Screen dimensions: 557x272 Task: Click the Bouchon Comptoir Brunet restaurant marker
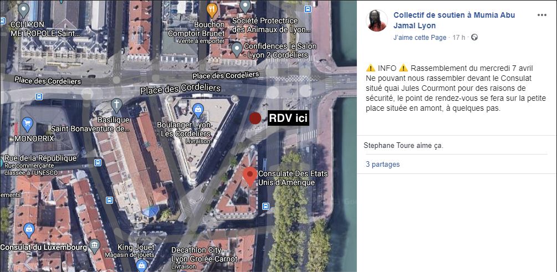point(212,11)
